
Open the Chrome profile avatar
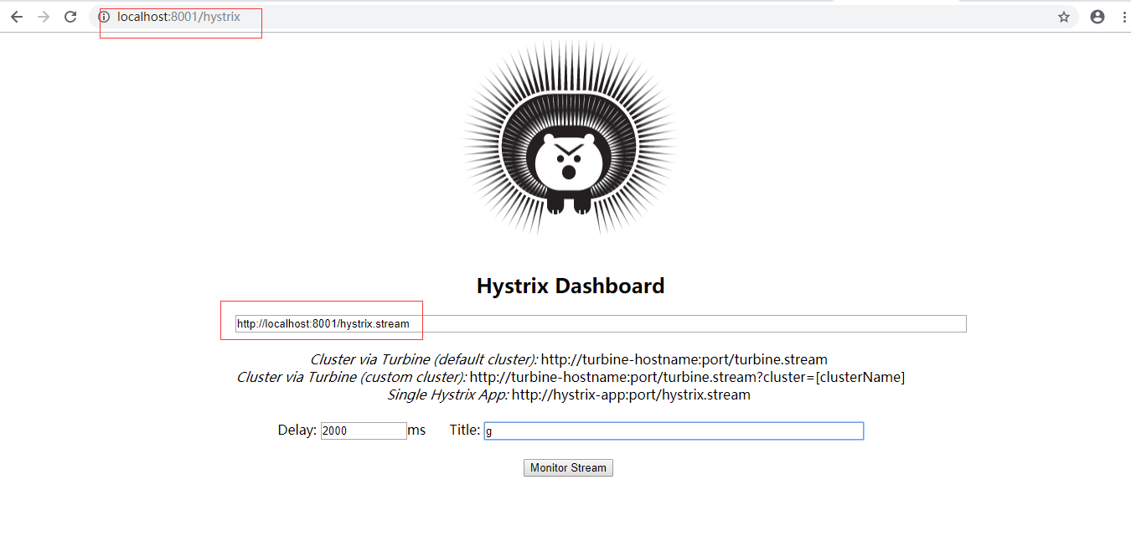pyautogui.click(x=1097, y=17)
